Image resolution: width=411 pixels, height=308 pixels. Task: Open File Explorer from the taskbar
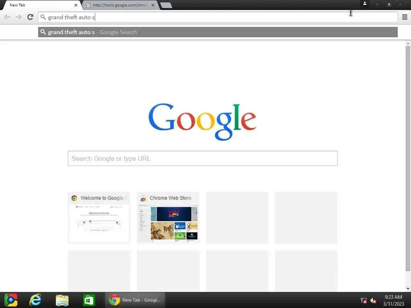62,300
